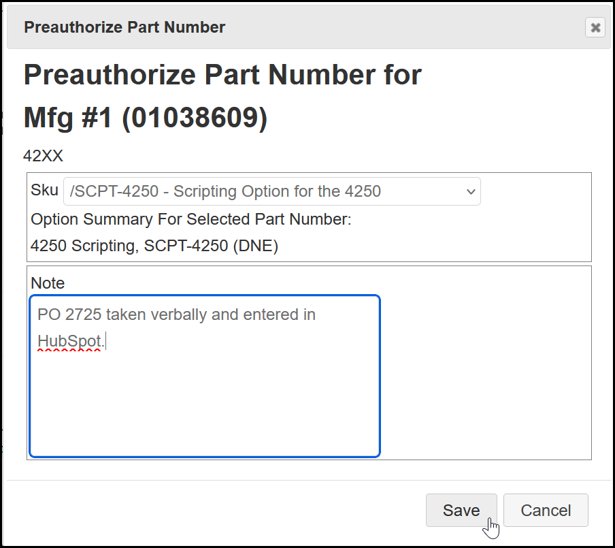Viewport: 615px width, 548px height.
Task: Click the Preauthorize Part Number for heading
Action: (x=222, y=75)
